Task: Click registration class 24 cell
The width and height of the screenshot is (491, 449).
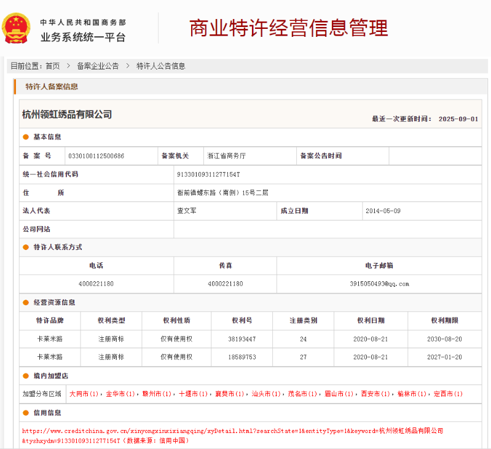Action: coord(303,339)
